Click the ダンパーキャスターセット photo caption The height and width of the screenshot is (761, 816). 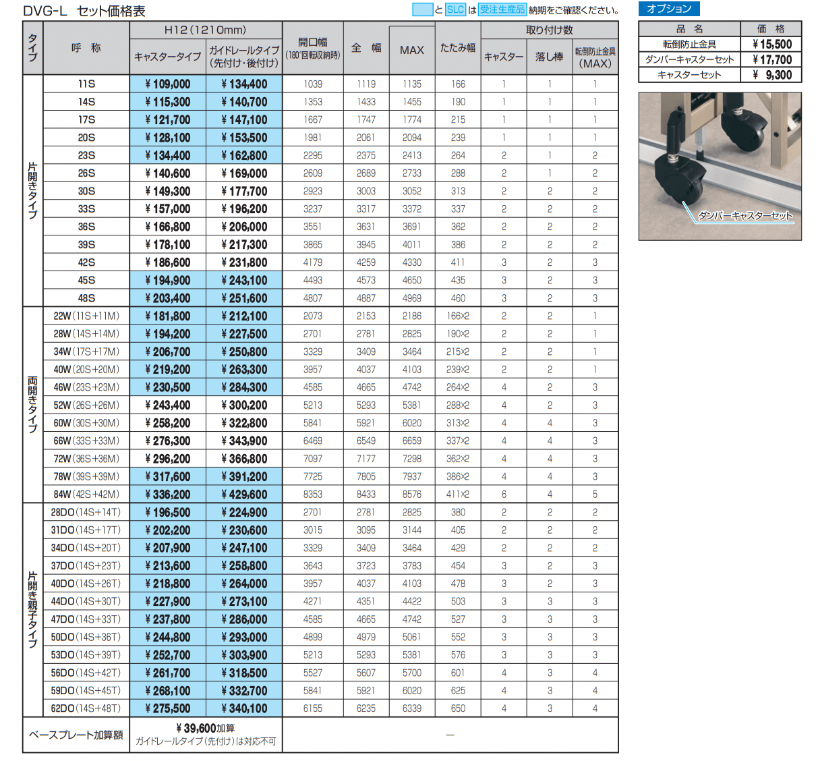[x=745, y=216]
